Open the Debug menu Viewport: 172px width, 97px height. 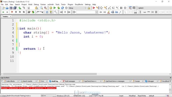coord(36,5)
